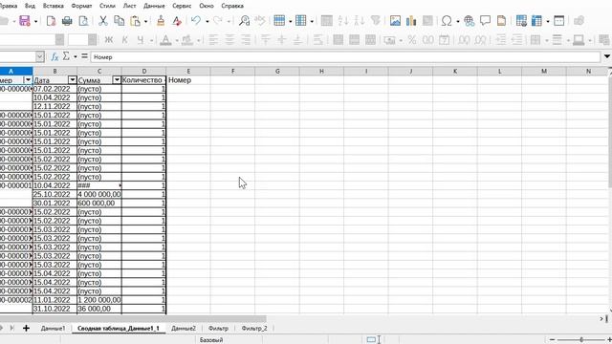
Task: Select column K header
Action: pos(455,71)
